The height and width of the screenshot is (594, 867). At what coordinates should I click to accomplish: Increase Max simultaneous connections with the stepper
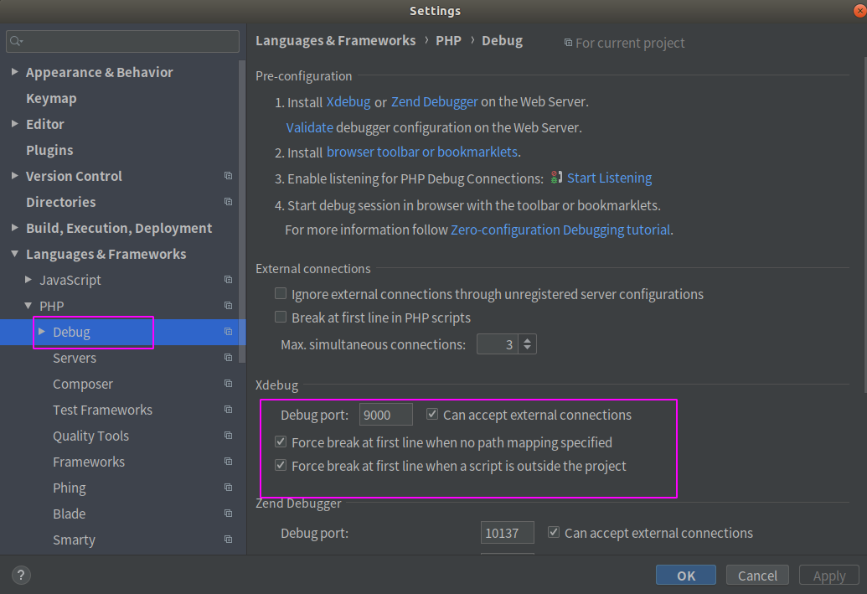(x=527, y=339)
